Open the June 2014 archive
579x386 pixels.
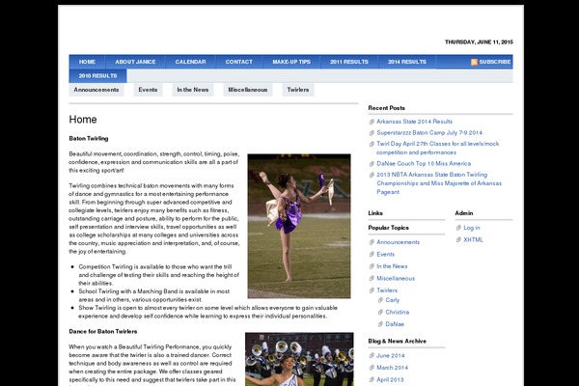(390, 356)
